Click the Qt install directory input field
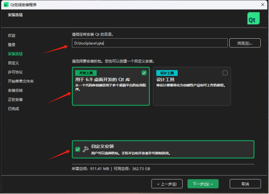 pos(150,43)
